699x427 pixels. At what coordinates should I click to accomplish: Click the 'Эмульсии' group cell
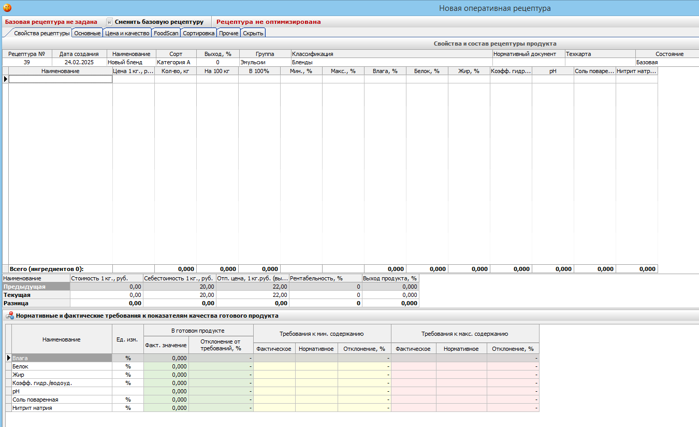(264, 62)
